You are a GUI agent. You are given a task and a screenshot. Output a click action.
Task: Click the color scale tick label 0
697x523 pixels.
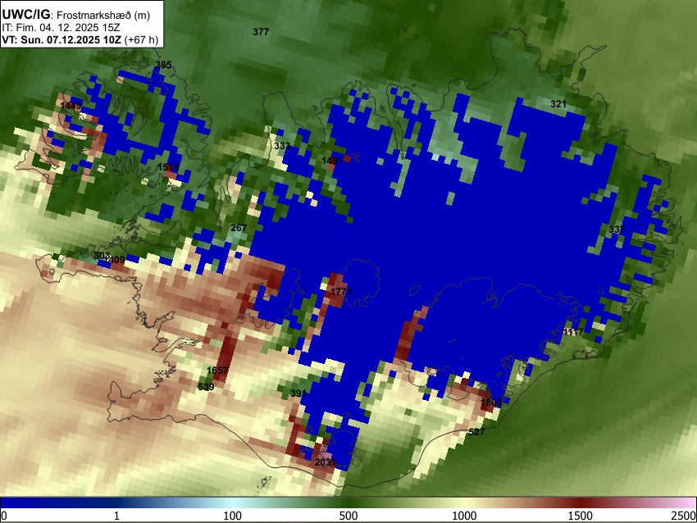click(x=4, y=516)
